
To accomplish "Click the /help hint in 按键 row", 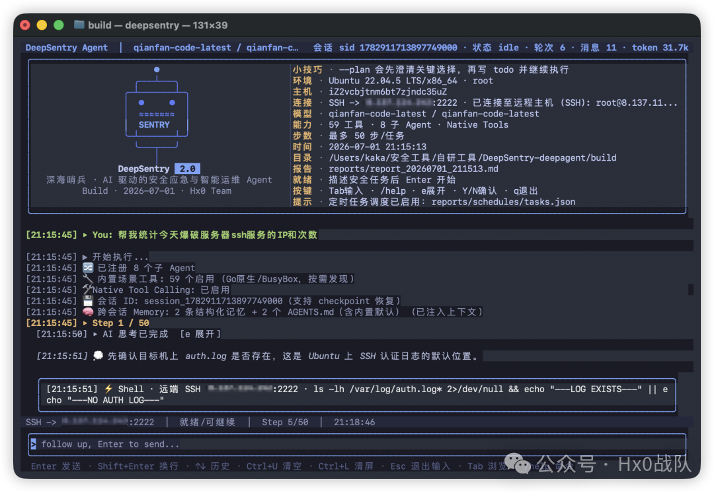I will click(393, 191).
